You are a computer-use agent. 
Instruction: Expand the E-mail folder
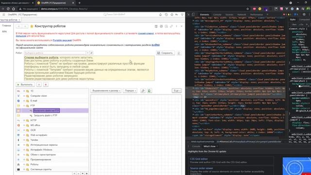pos(24,101)
